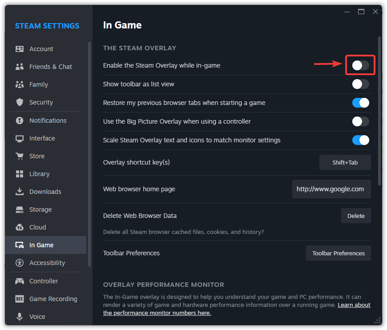Disable restoring previous browser tabs
387x330 pixels.
click(x=360, y=102)
